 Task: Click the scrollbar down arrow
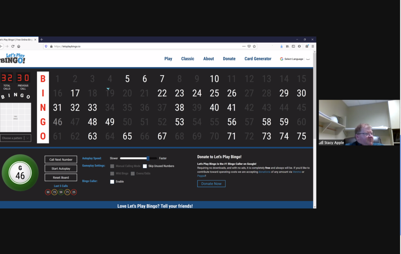point(314,207)
